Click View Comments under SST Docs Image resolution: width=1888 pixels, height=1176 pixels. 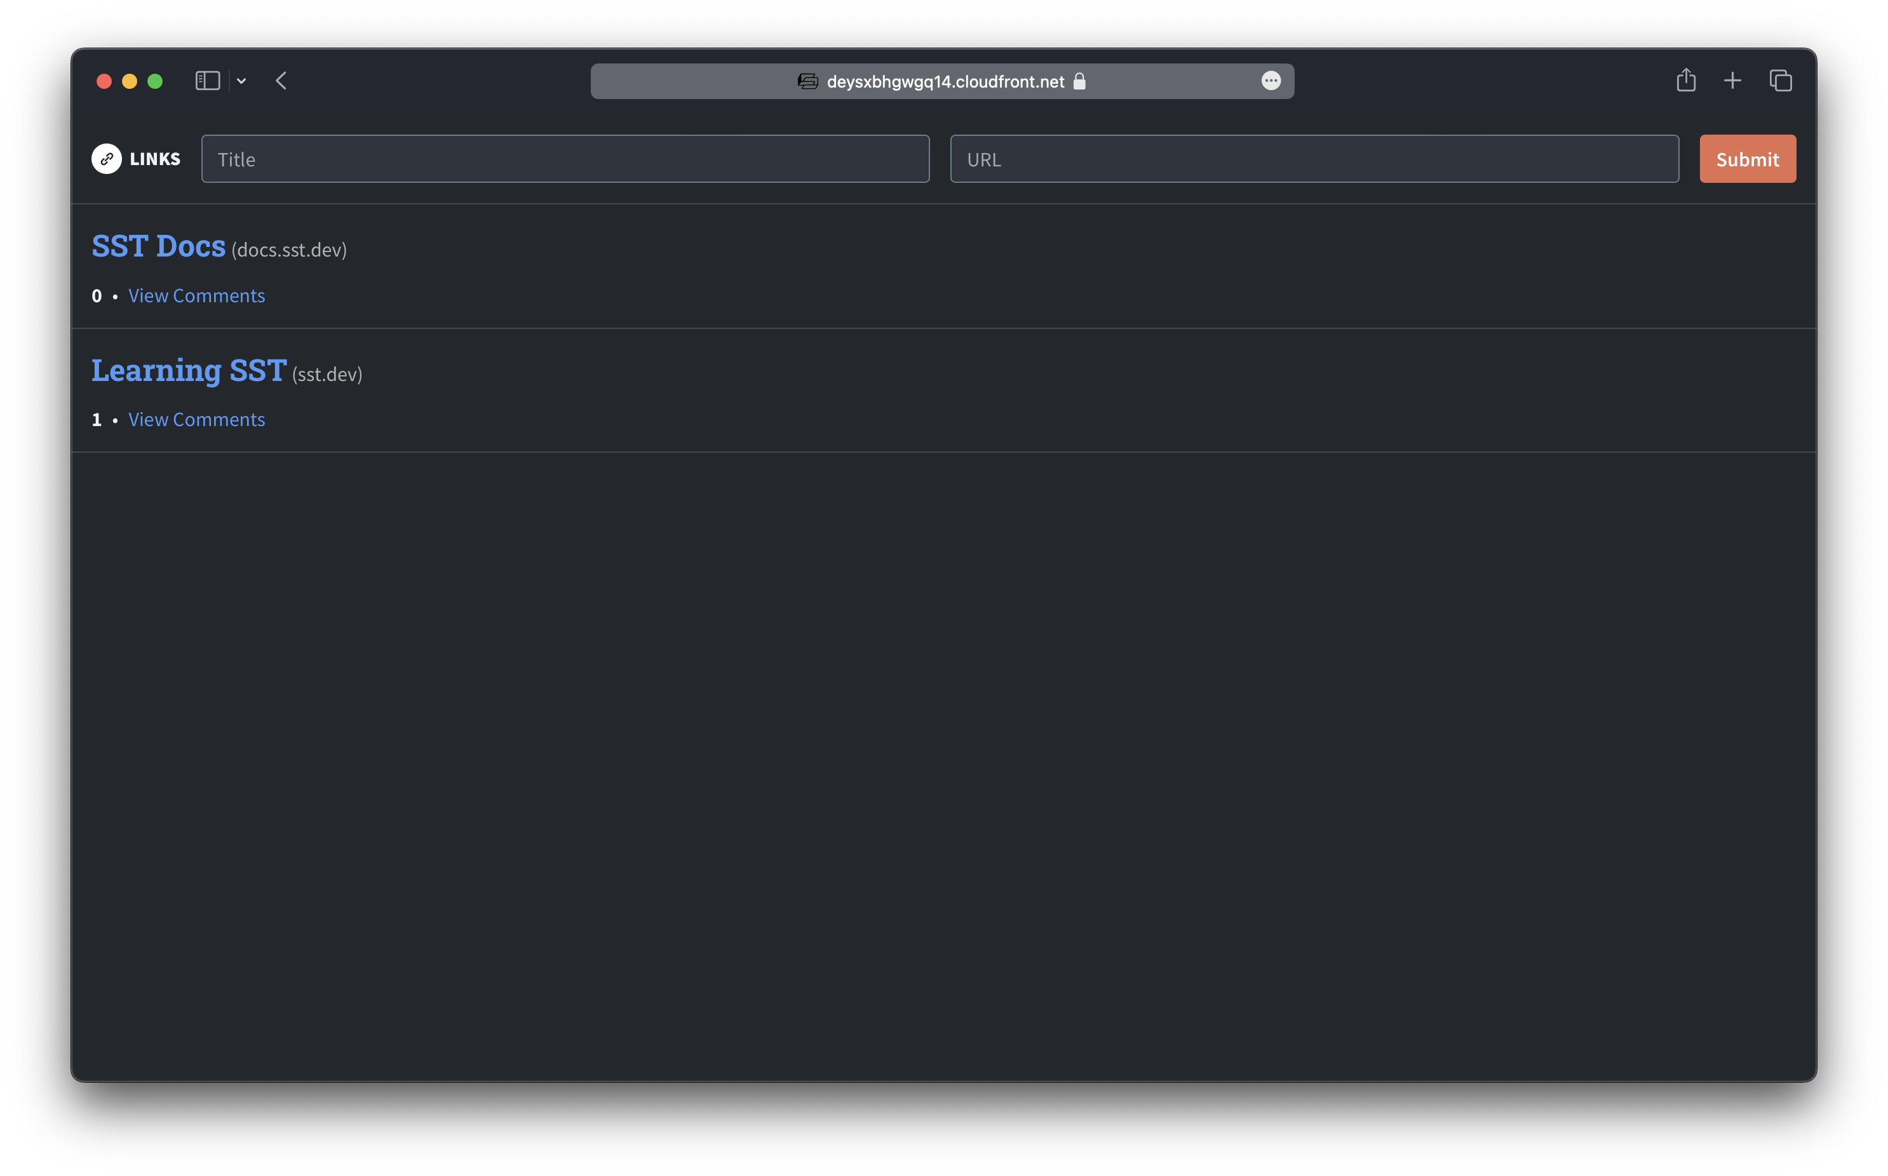[x=196, y=294]
